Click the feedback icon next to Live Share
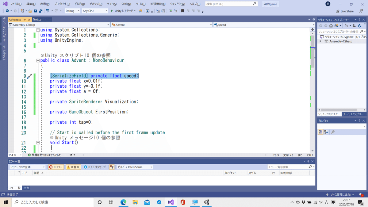The width and height of the screenshot is (368, 207). point(361,11)
